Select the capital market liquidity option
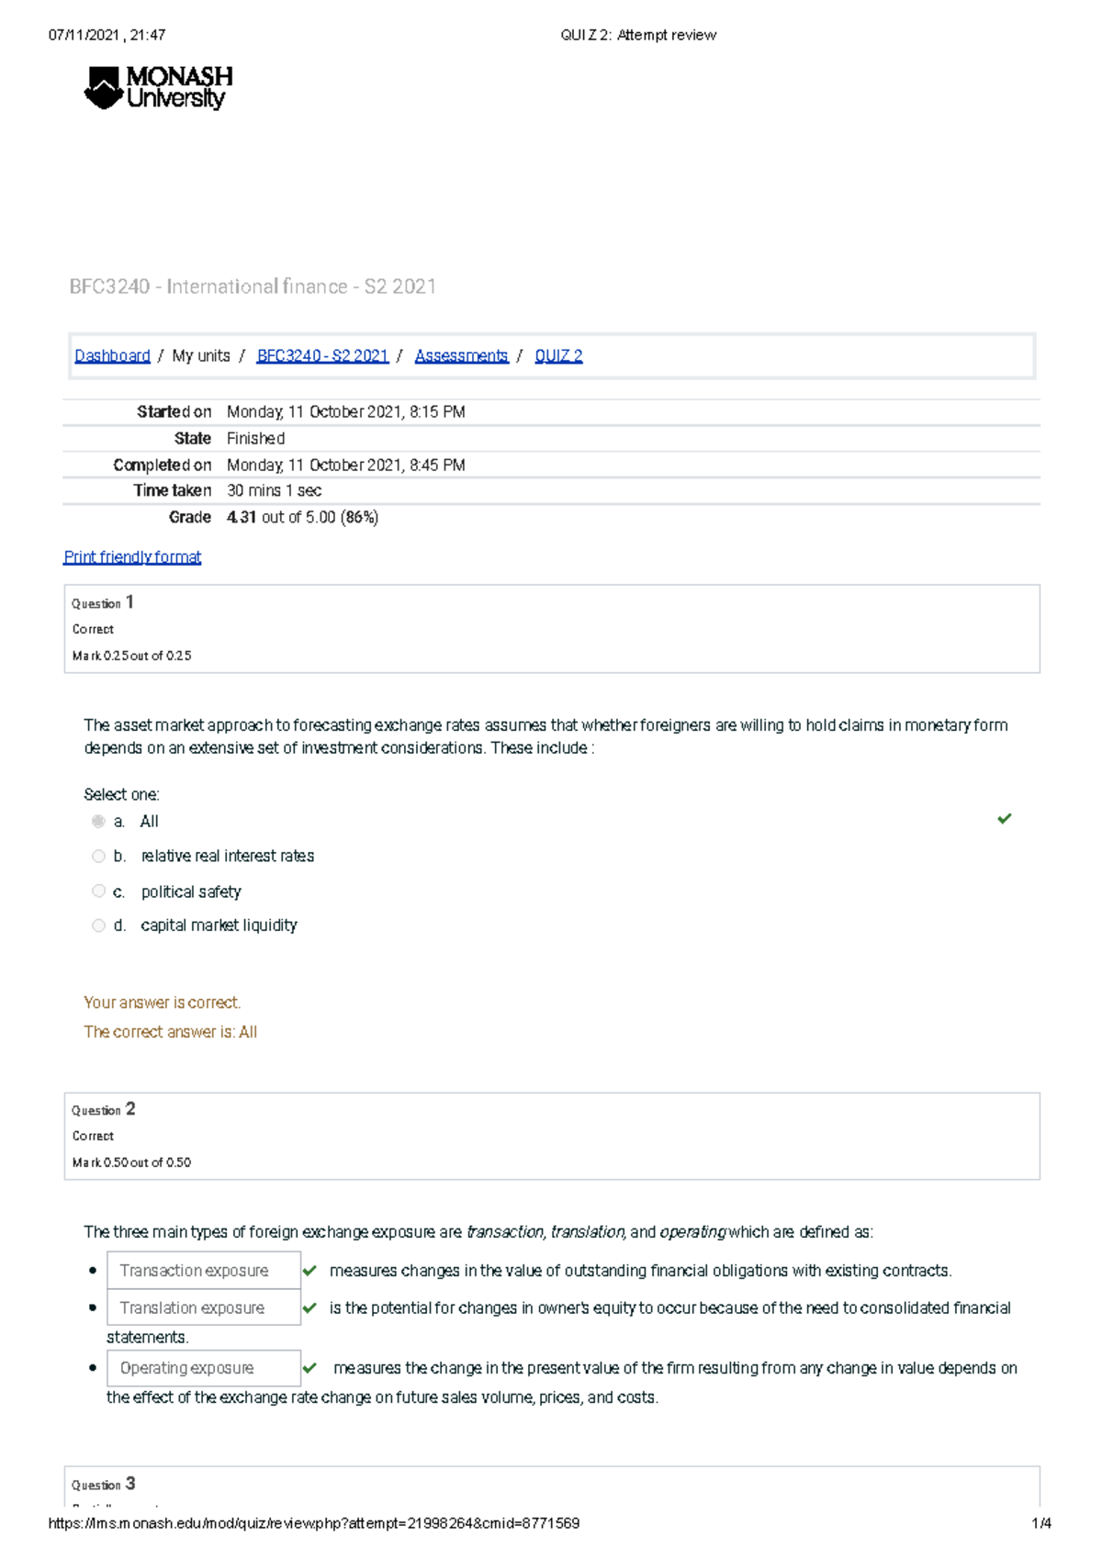The width and height of the screenshot is (1102, 1559). pos(98,925)
